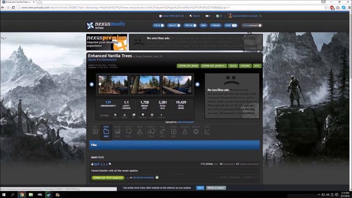This screenshot has height=198, width=352.
Task: Open the Windows Start menu
Action: 4,195
